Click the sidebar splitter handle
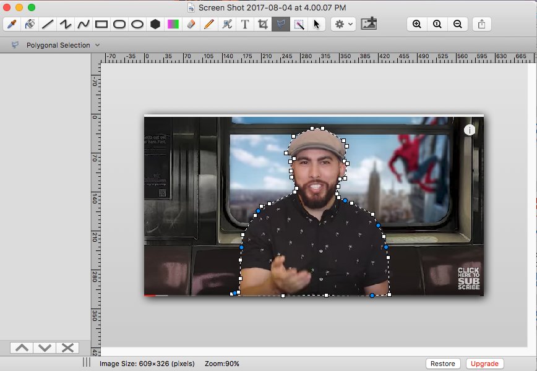Viewport: 537px width, 371px height. [x=87, y=362]
